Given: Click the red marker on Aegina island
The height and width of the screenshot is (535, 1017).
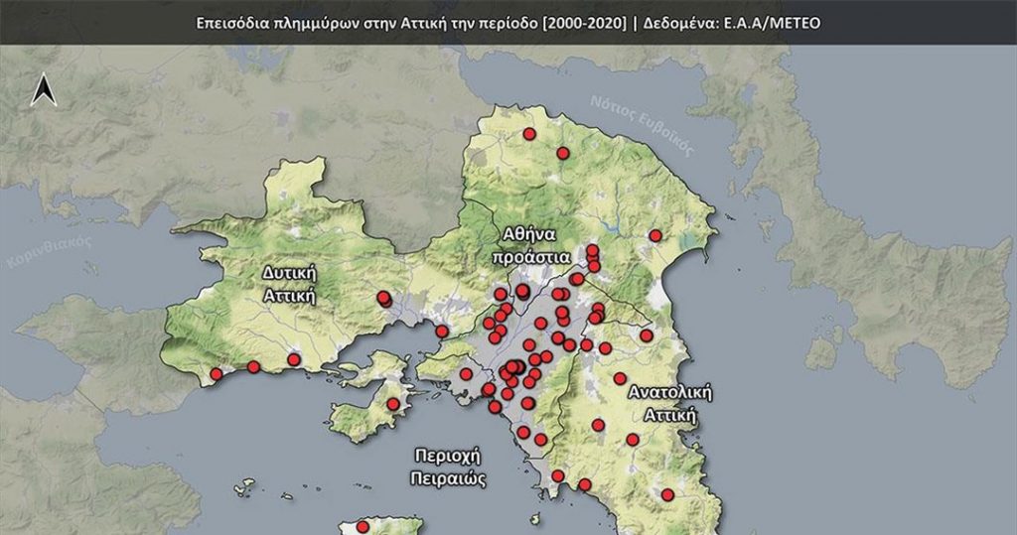Looking at the screenshot, I should tap(363, 527).
